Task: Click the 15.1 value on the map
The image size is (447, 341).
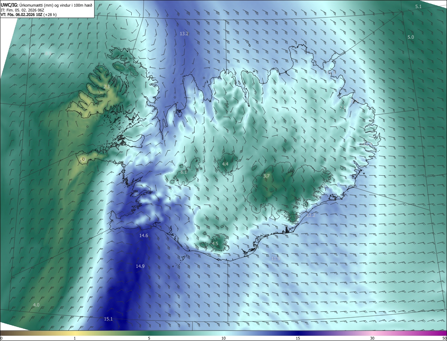Action: tap(108, 319)
